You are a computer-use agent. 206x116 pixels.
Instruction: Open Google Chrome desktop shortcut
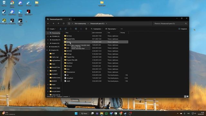(12, 4)
